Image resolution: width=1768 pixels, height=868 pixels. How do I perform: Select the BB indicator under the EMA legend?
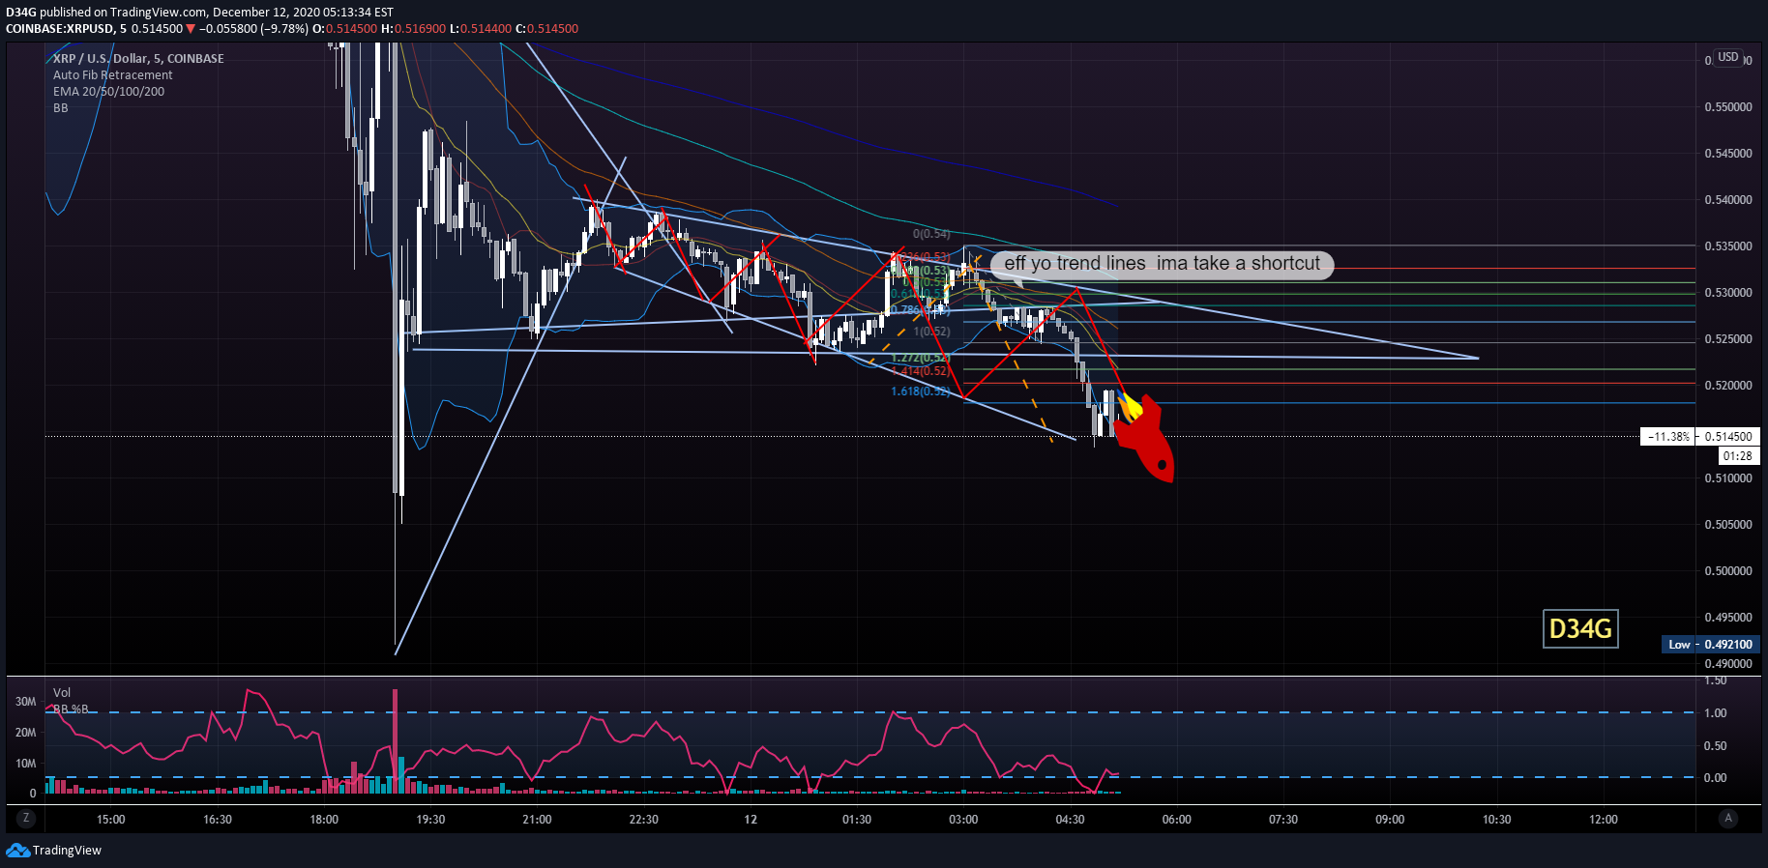(61, 108)
